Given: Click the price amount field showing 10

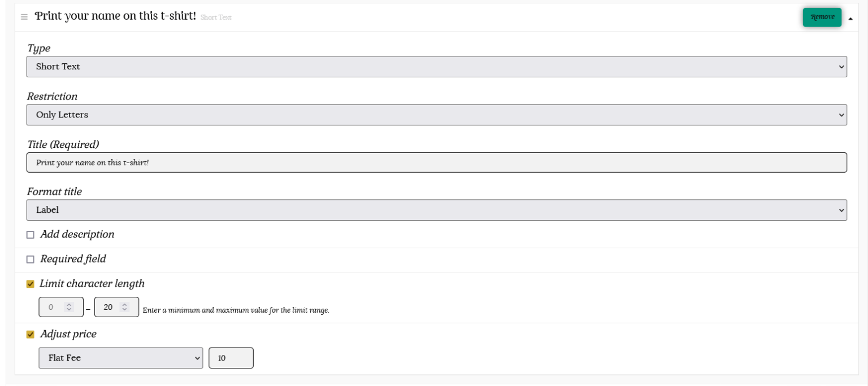Looking at the screenshot, I should tap(231, 358).
